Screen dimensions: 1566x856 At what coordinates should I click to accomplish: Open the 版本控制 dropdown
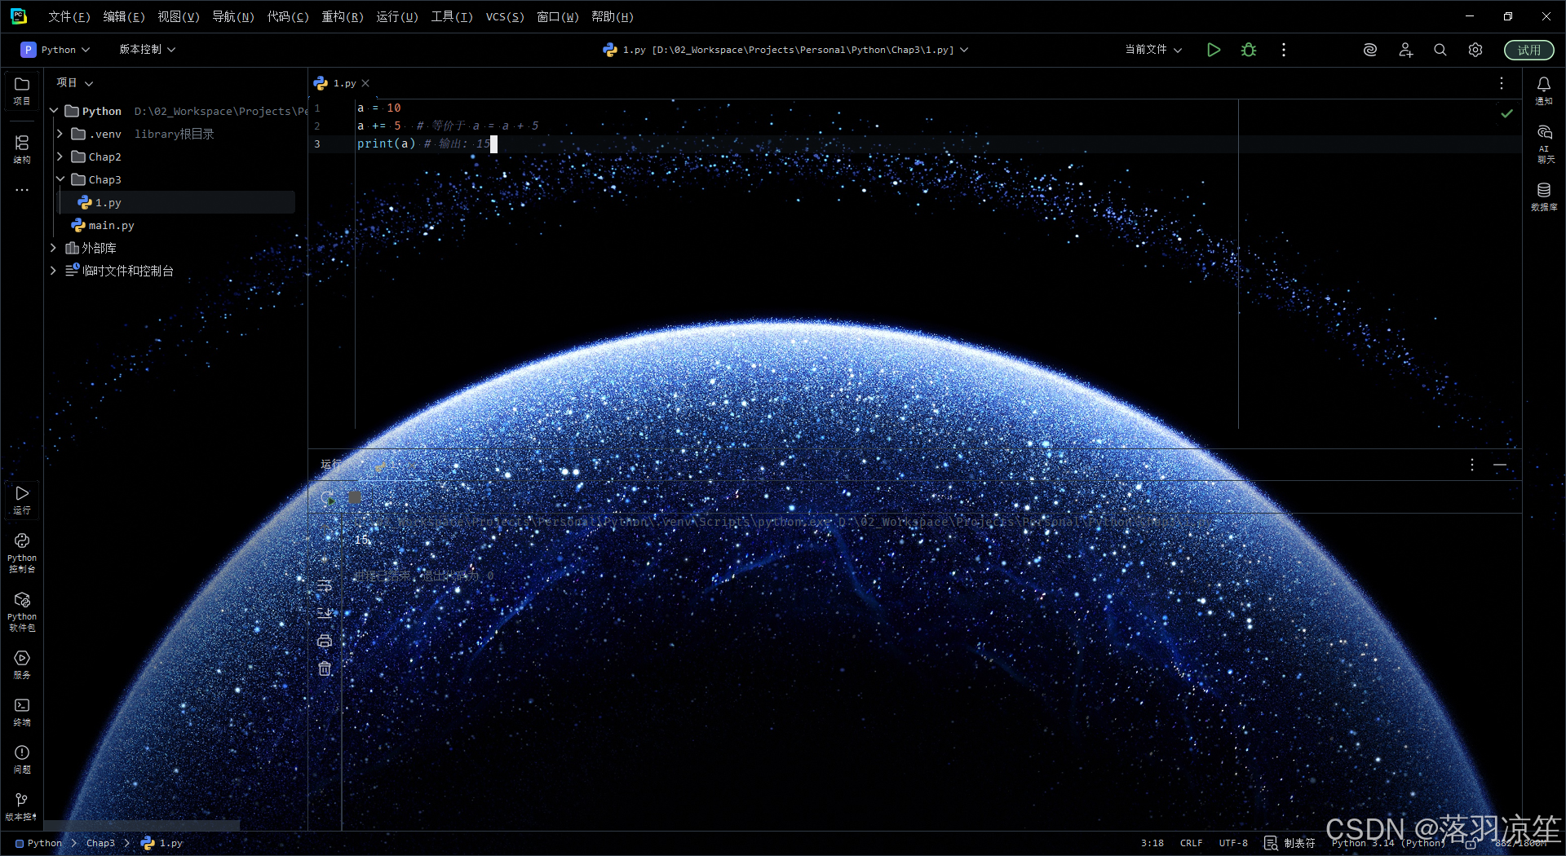[x=148, y=50]
